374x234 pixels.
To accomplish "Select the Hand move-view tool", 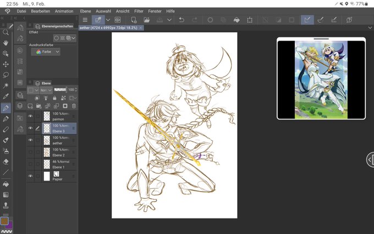I will 5,43.
